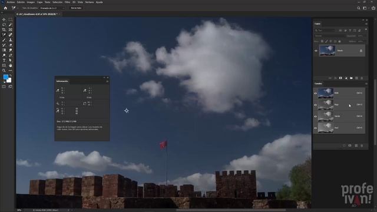Toggle visibility of the Rojo channel
Screen dimensions: 377x212
tap(316, 105)
